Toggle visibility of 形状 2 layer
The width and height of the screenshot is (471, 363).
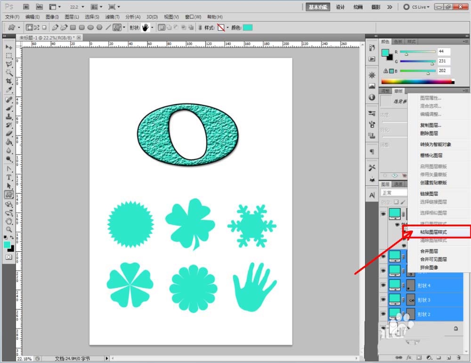tap(383, 313)
